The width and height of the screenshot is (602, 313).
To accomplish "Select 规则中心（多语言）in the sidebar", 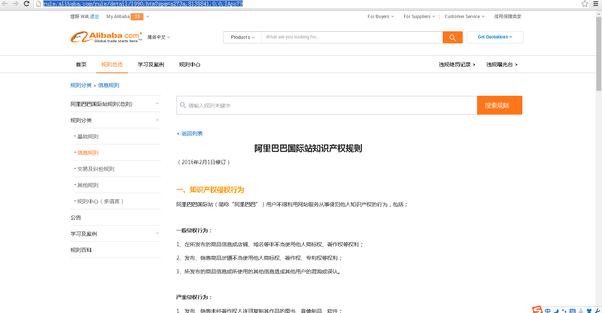I will tap(100, 201).
